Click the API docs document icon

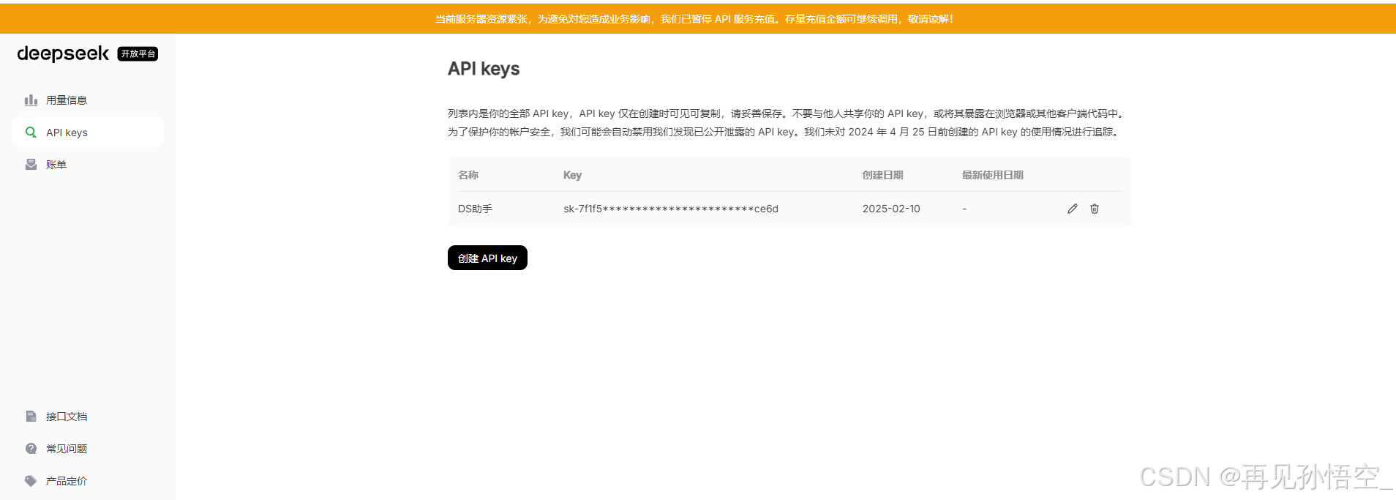coord(31,417)
